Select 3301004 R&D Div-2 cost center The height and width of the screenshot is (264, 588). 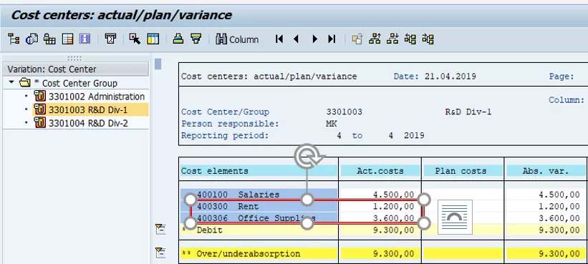pyautogui.click(x=88, y=123)
